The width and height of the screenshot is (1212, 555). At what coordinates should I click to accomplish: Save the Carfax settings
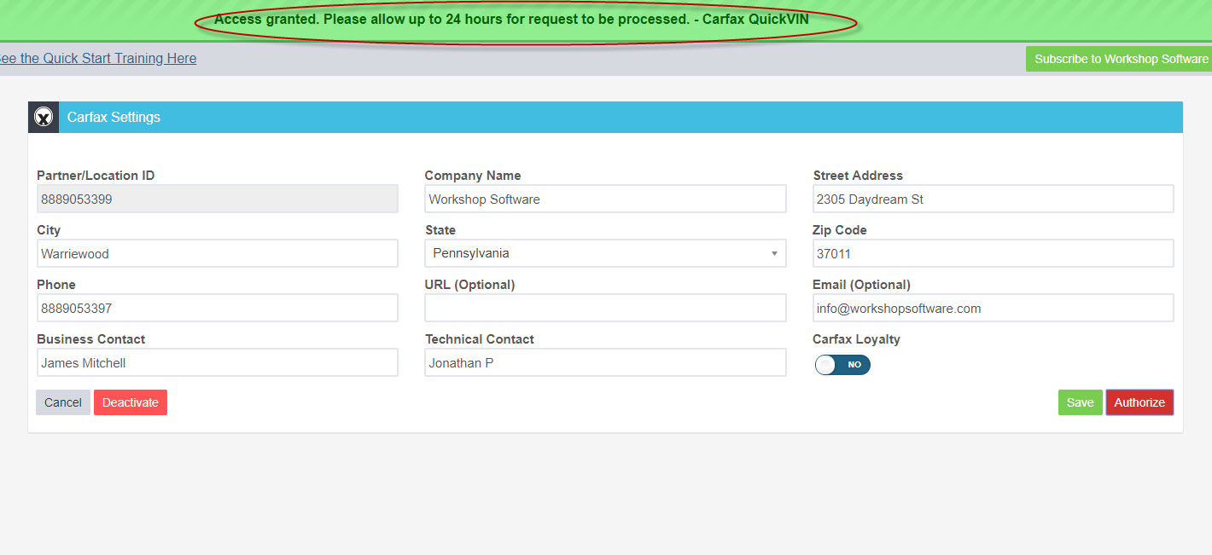(x=1080, y=402)
